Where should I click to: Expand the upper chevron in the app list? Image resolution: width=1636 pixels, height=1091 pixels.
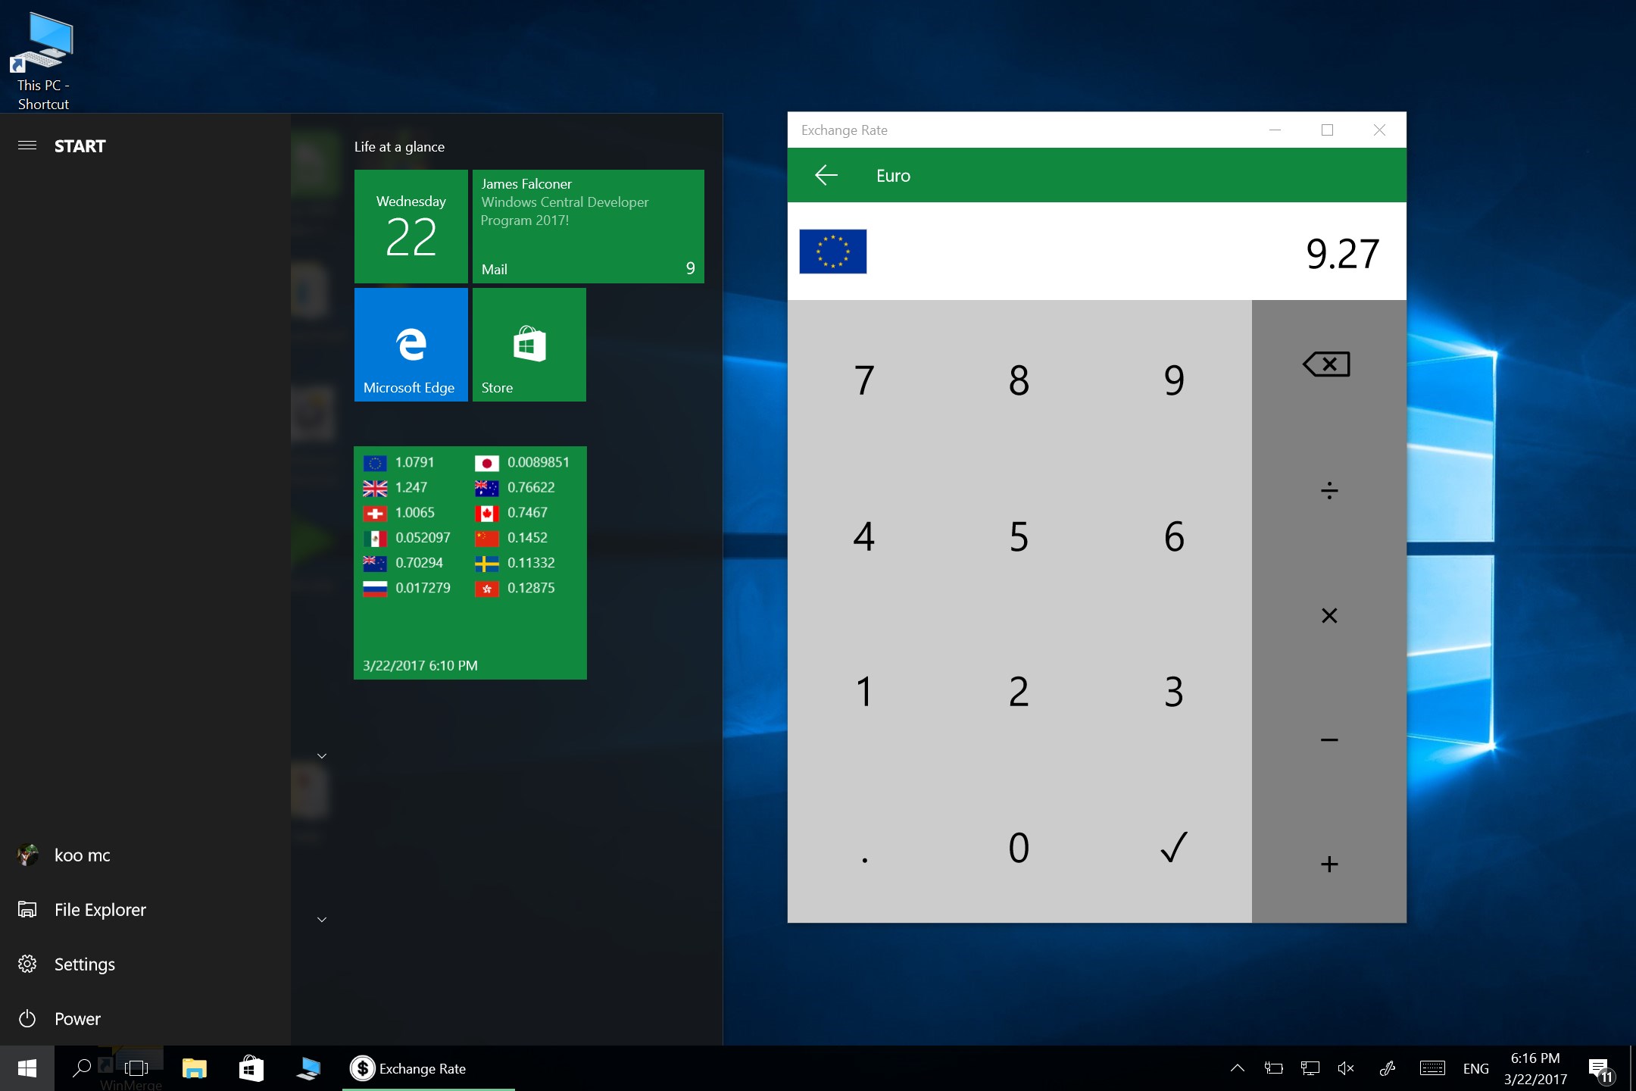pyautogui.click(x=322, y=756)
